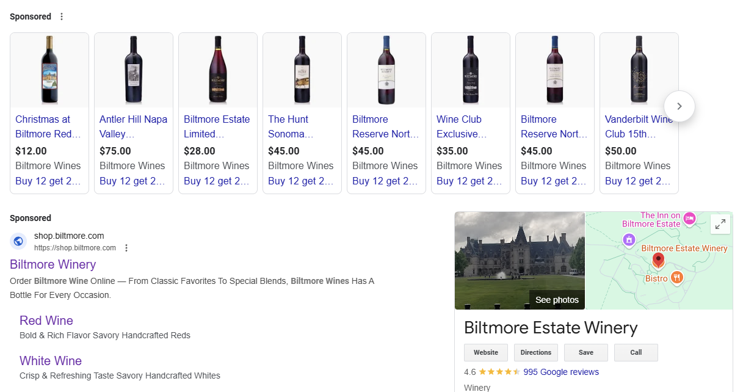Click the Call button
This screenshot has width=743, height=392.
[636, 352]
